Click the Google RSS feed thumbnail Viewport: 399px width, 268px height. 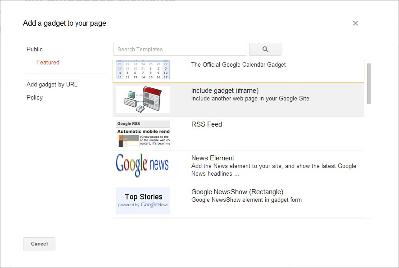coord(143,133)
